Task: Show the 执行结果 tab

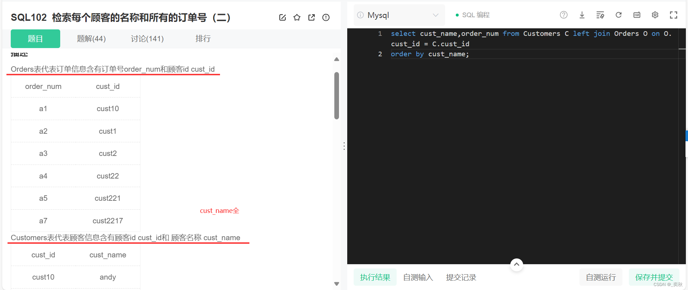Action: click(375, 277)
